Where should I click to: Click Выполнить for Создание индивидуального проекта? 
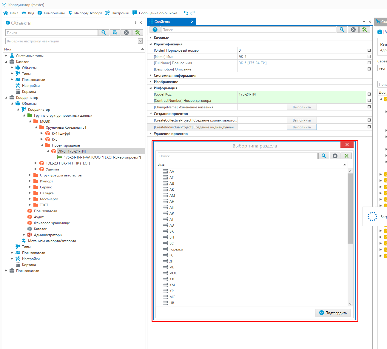[x=301, y=127]
